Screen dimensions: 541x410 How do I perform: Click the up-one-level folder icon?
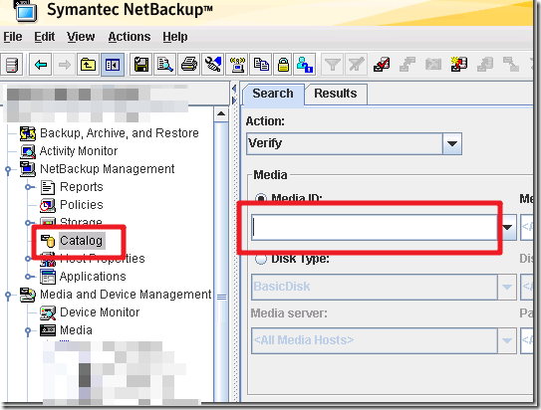coord(88,65)
